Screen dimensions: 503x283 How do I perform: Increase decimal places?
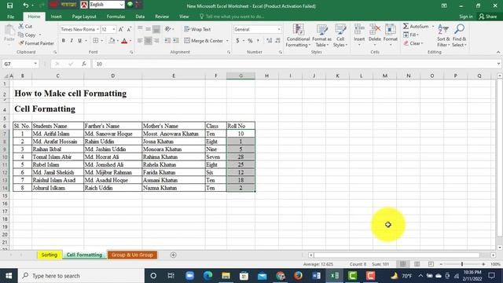(269, 41)
